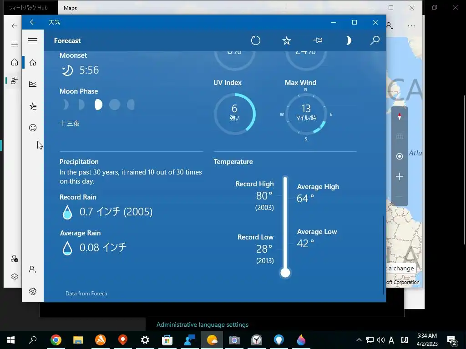Go to Weather Forecast home icon

[33, 62]
